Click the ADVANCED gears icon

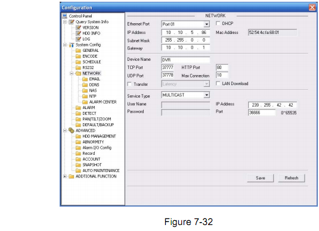point(72,130)
